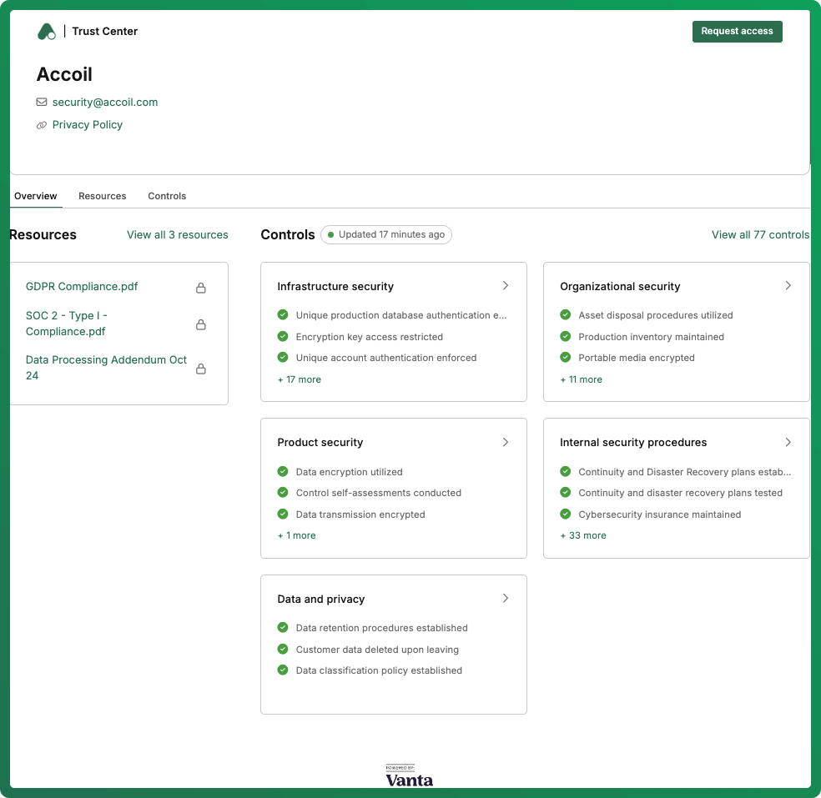
Task: Click View all 3 resources link
Action: click(x=178, y=235)
